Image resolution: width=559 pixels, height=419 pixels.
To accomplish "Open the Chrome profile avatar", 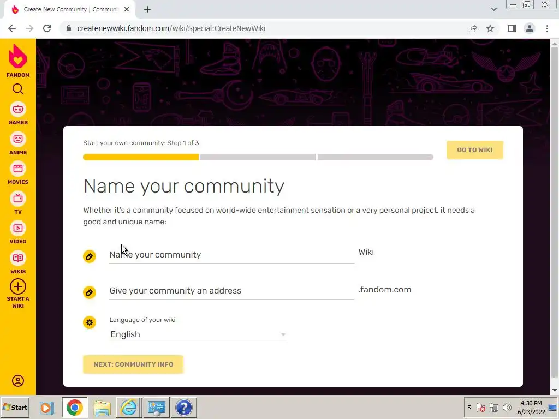I will [530, 28].
